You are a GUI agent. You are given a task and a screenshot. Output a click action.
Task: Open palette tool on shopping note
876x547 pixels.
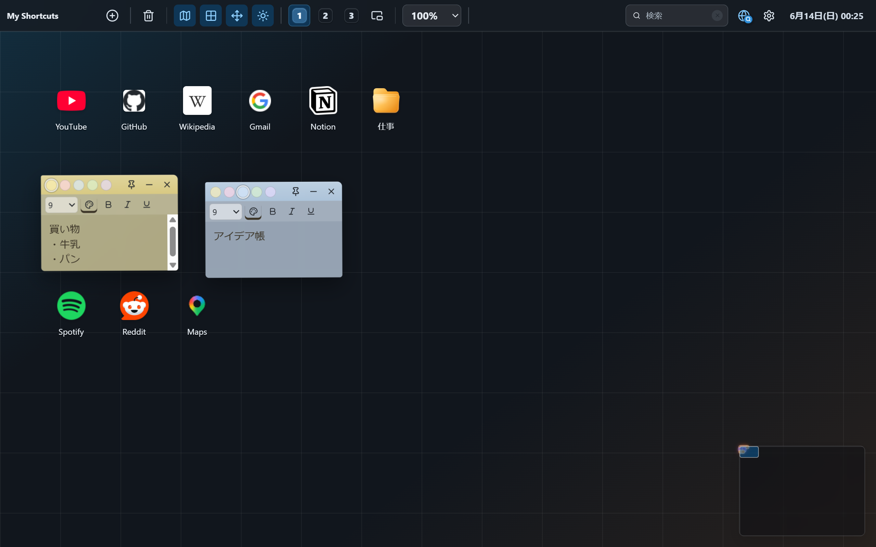tap(89, 205)
